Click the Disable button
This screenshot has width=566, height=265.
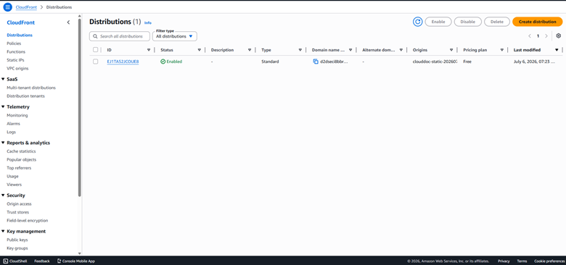[x=468, y=22]
